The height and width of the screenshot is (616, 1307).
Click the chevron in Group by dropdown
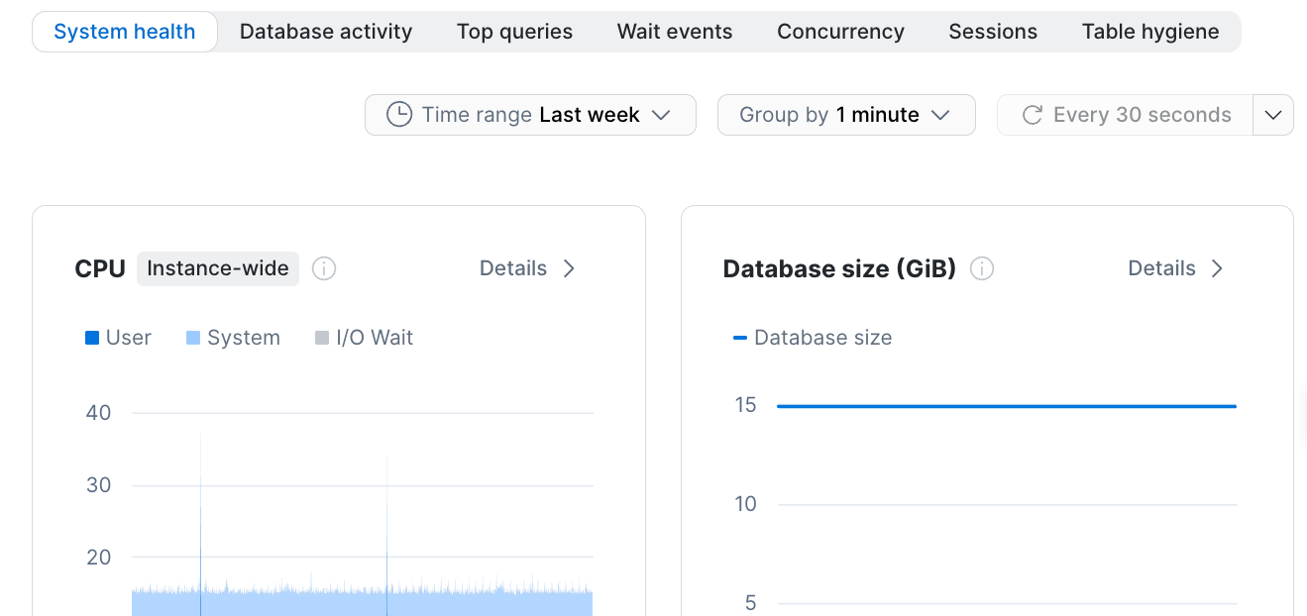coord(940,115)
